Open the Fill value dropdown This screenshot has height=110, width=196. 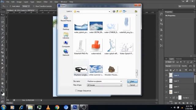pyautogui.click(x=194, y=70)
